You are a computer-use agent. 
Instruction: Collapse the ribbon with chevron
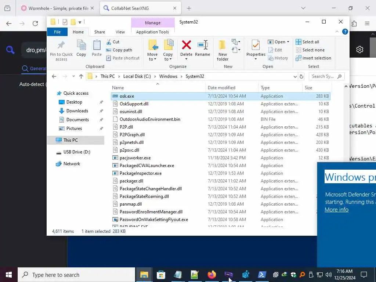pyautogui.click(x=337, y=32)
